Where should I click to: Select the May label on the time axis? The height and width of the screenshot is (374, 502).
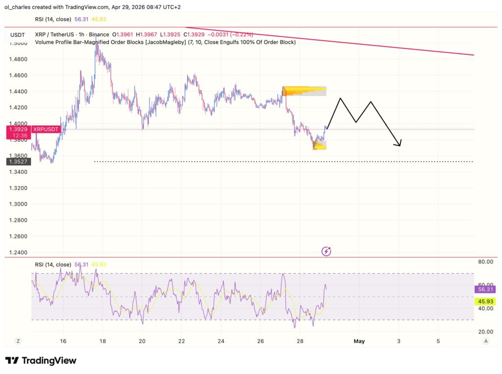pyautogui.click(x=359, y=341)
